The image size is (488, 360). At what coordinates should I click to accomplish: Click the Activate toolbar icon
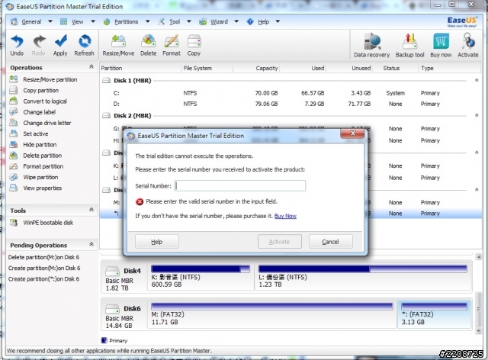(468, 46)
